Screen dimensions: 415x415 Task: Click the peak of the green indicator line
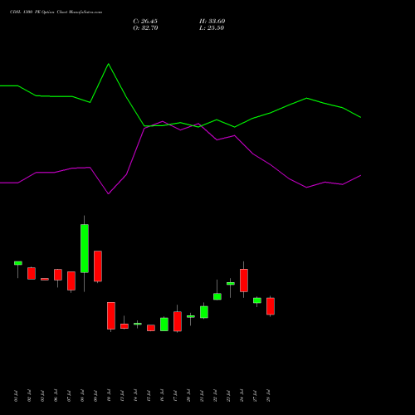(108, 64)
